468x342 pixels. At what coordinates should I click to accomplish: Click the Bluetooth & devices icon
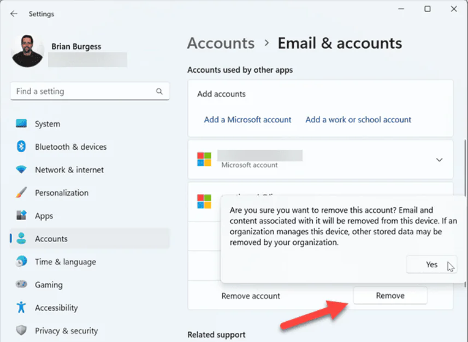coord(21,147)
